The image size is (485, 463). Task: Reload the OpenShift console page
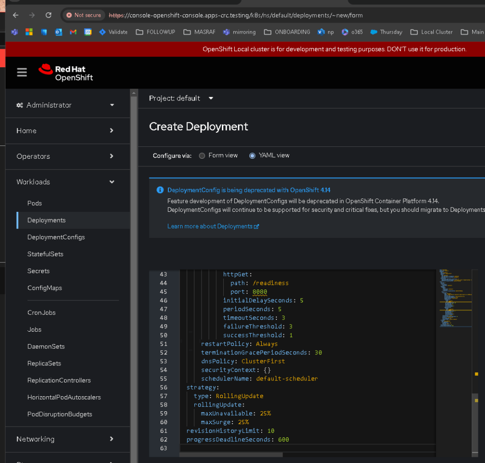click(48, 15)
